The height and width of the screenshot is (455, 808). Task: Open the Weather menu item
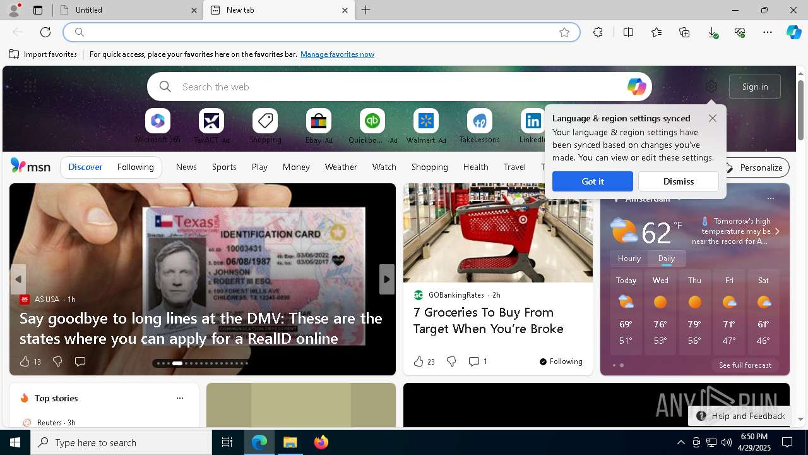(341, 167)
